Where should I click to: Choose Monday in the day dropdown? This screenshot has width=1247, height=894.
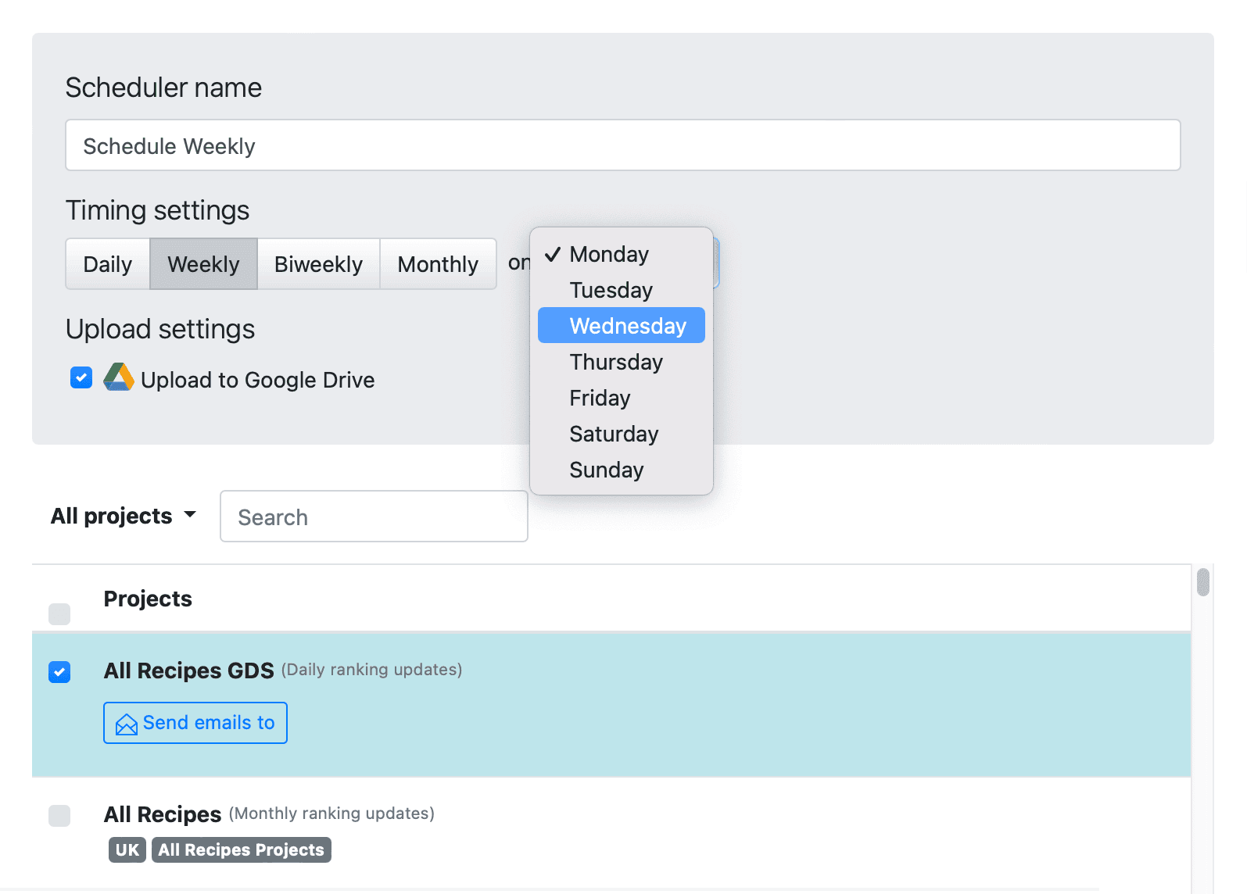(x=622, y=254)
